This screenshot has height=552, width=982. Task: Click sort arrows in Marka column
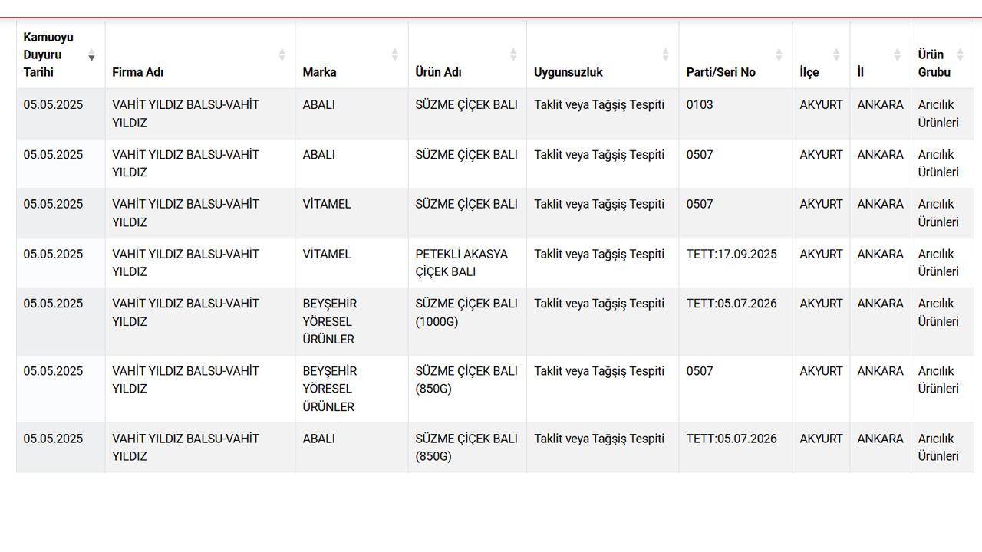(x=395, y=54)
